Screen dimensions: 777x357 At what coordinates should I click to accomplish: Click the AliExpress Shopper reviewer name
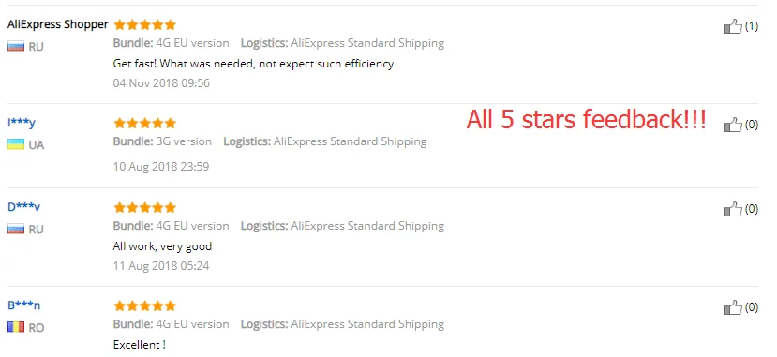pos(57,24)
